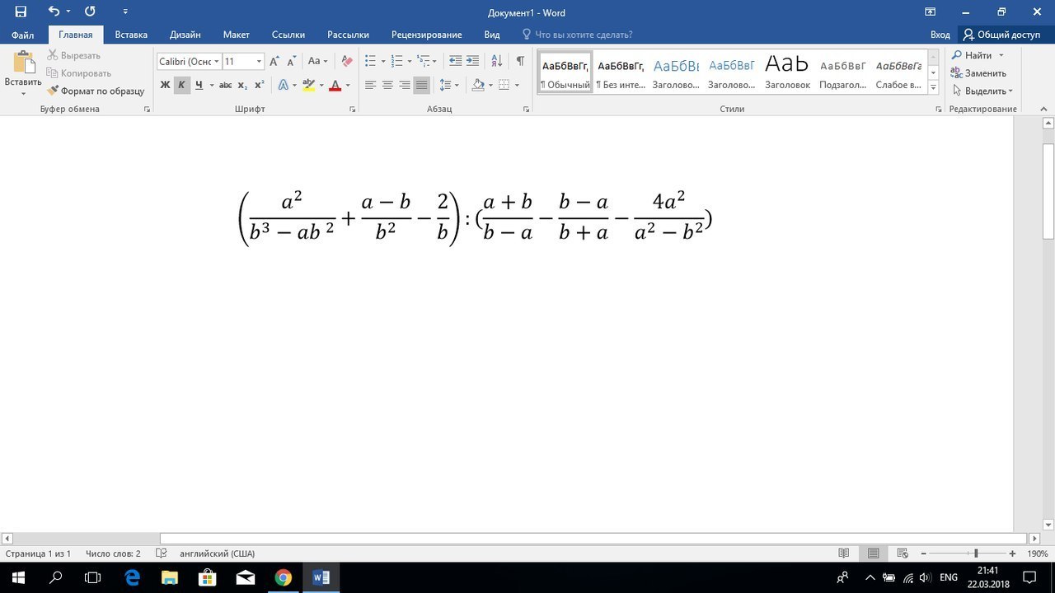
Task: Toggle superscript formatting
Action: pos(259,85)
